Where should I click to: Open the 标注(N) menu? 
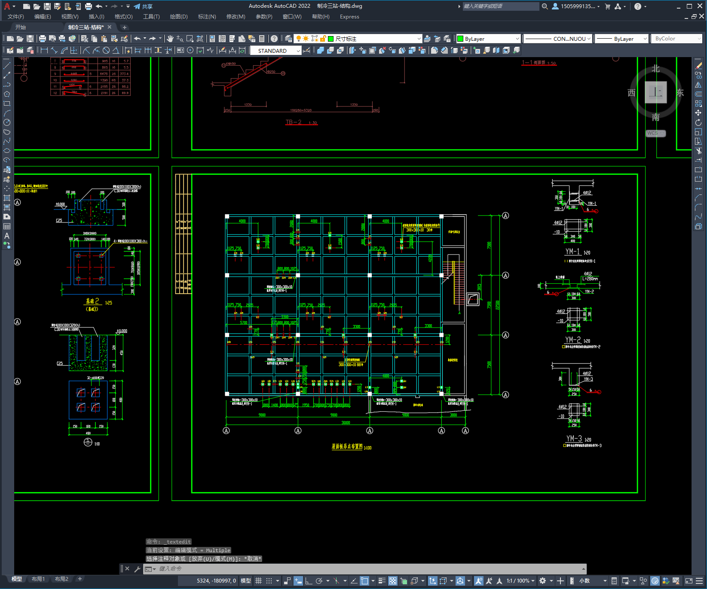pos(207,17)
